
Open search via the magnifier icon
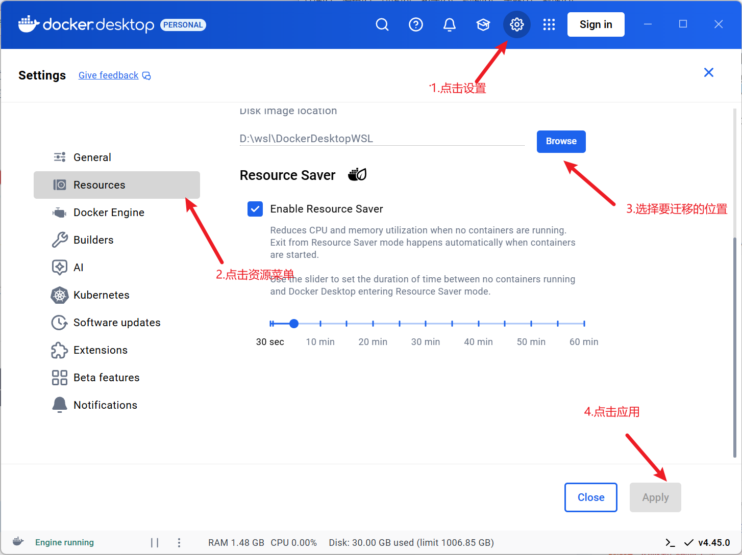coord(382,24)
